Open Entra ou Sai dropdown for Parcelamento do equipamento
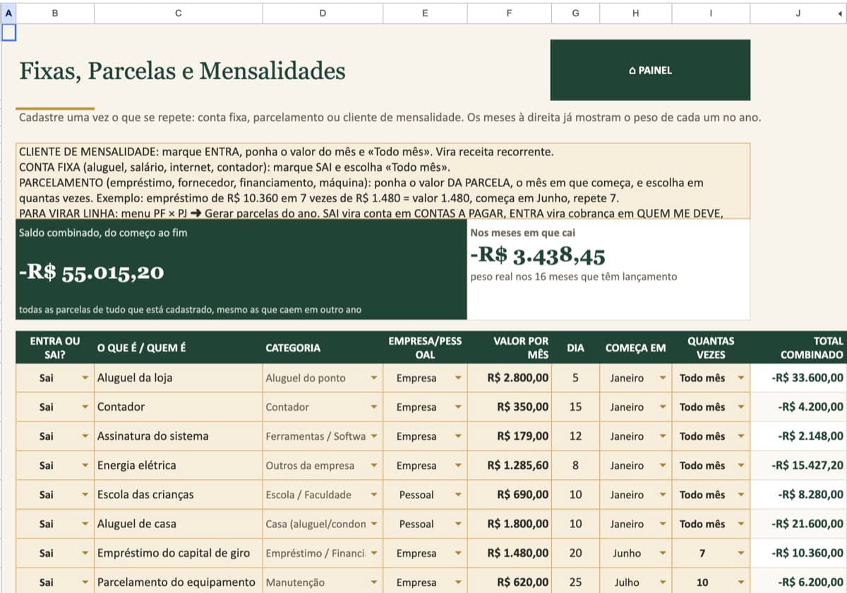This screenshot has height=593, width=847. (x=85, y=582)
